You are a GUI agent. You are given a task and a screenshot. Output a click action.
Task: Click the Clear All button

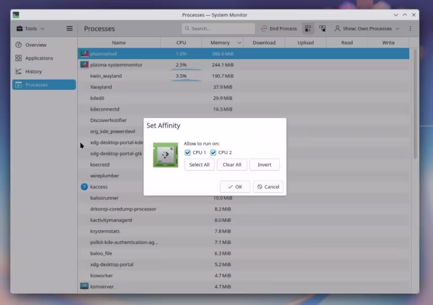click(x=232, y=164)
